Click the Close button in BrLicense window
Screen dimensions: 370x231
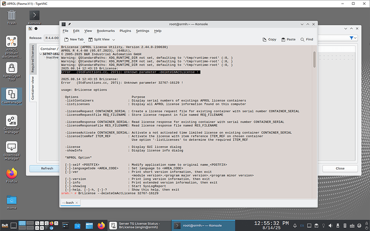click(x=340, y=168)
